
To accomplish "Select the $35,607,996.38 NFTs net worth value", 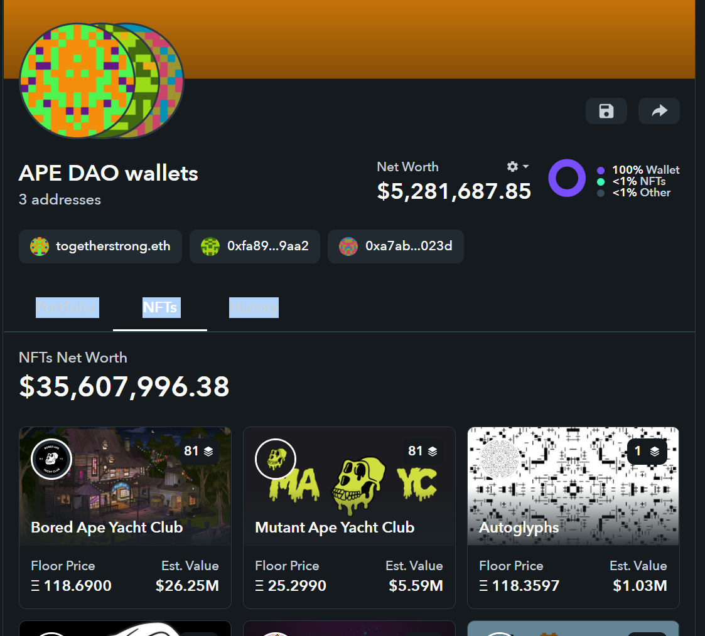I will click(124, 387).
